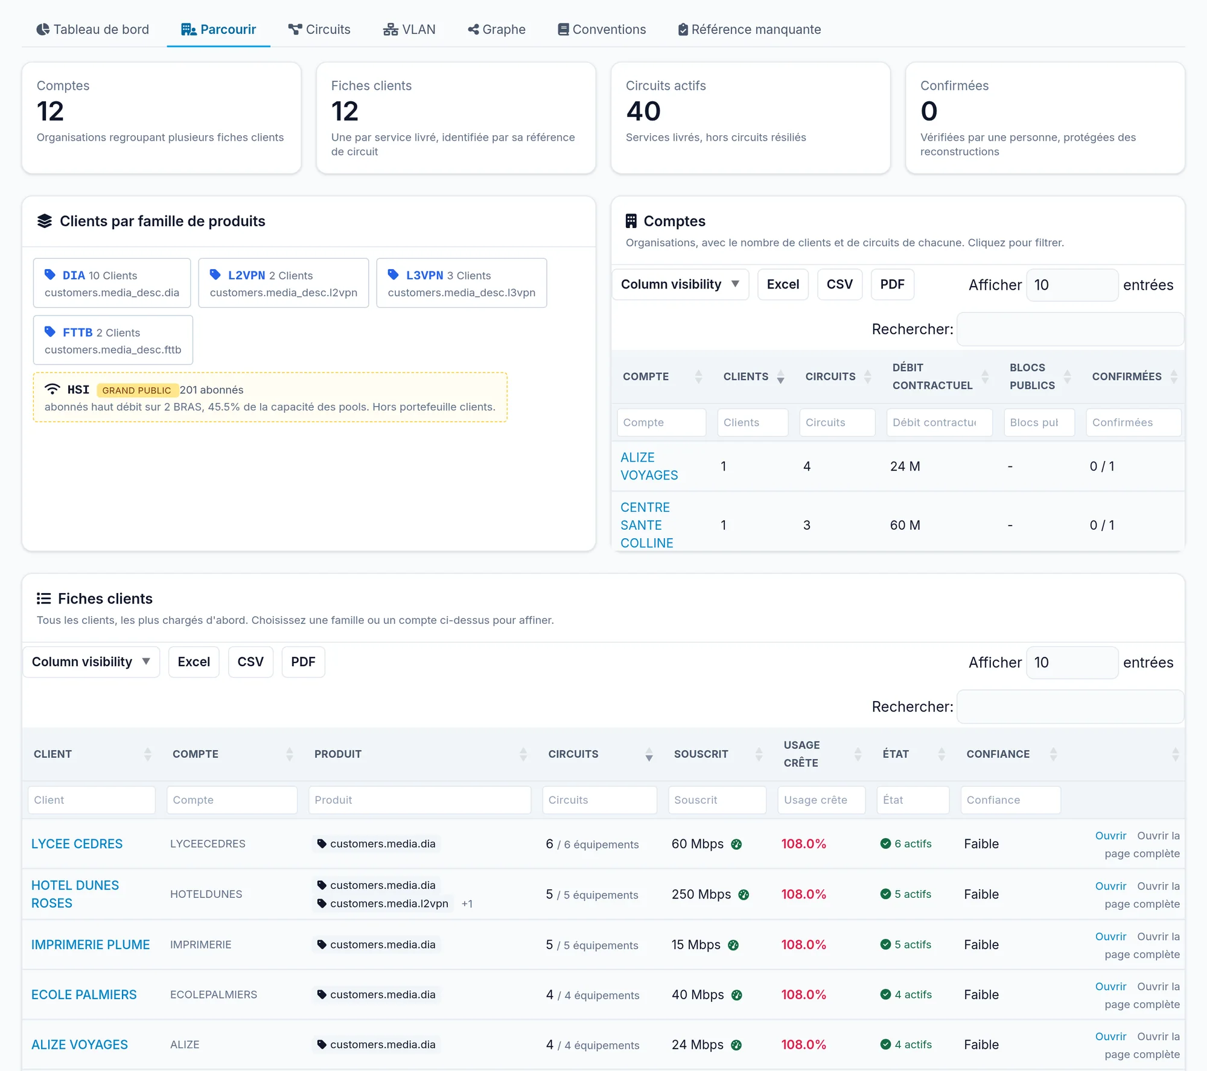The width and height of the screenshot is (1207, 1071).
Task: Click green check icon beside 6 actifs
Action: (x=885, y=844)
